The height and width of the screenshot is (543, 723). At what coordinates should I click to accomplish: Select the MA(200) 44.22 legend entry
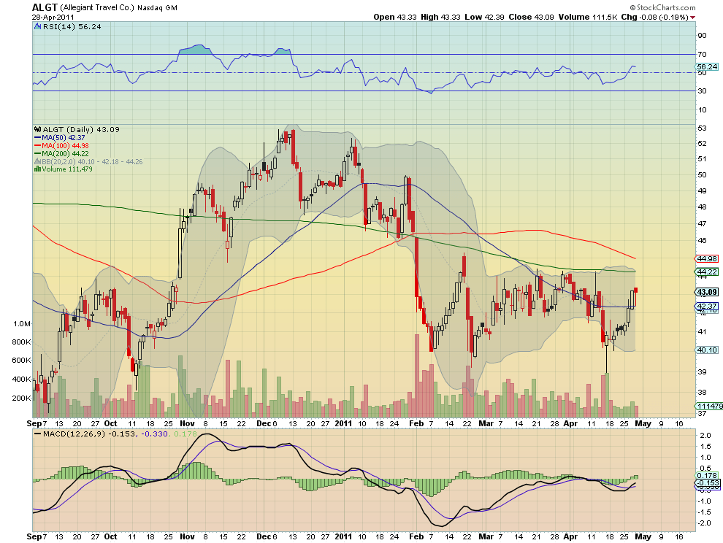click(65, 153)
